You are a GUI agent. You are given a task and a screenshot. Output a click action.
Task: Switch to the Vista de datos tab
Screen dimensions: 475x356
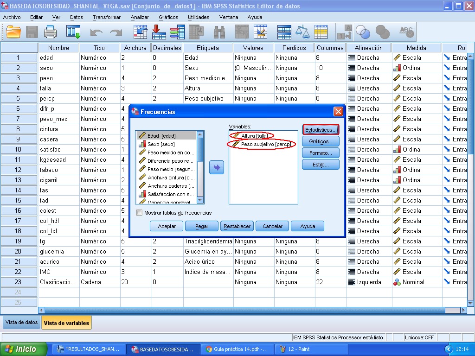point(21,323)
